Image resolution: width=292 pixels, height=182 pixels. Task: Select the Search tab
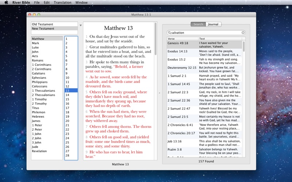(x=198, y=24)
